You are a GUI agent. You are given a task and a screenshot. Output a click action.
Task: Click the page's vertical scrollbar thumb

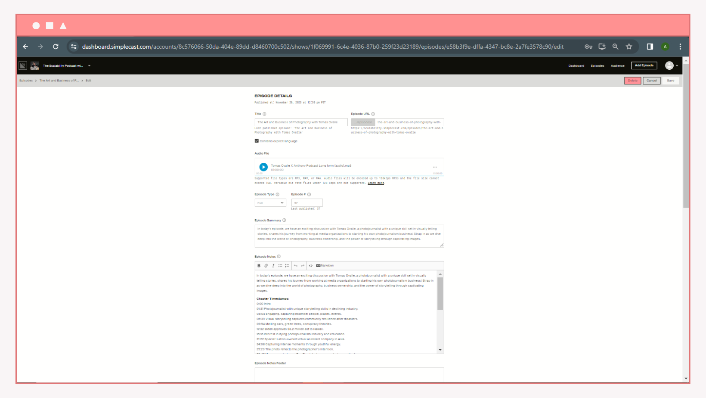pyautogui.click(x=686, y=136)
